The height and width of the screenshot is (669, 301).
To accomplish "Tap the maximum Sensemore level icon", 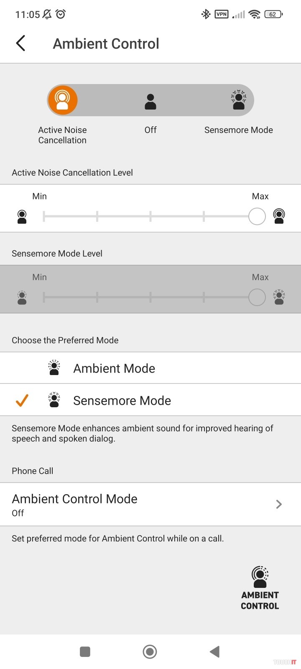I will tap(279, 297).
